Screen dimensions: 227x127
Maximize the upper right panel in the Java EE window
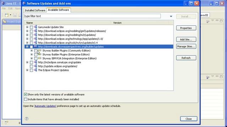tap(221, 21)
